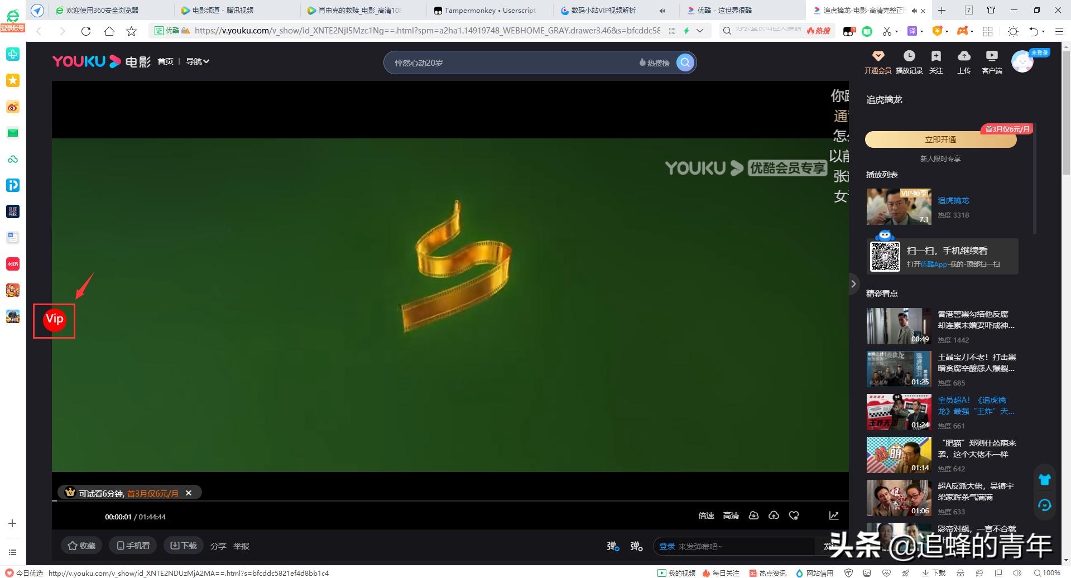Switch to the 欢迎使用360安全浏览器 tab

pyautogui.click(x=112, y=11)
